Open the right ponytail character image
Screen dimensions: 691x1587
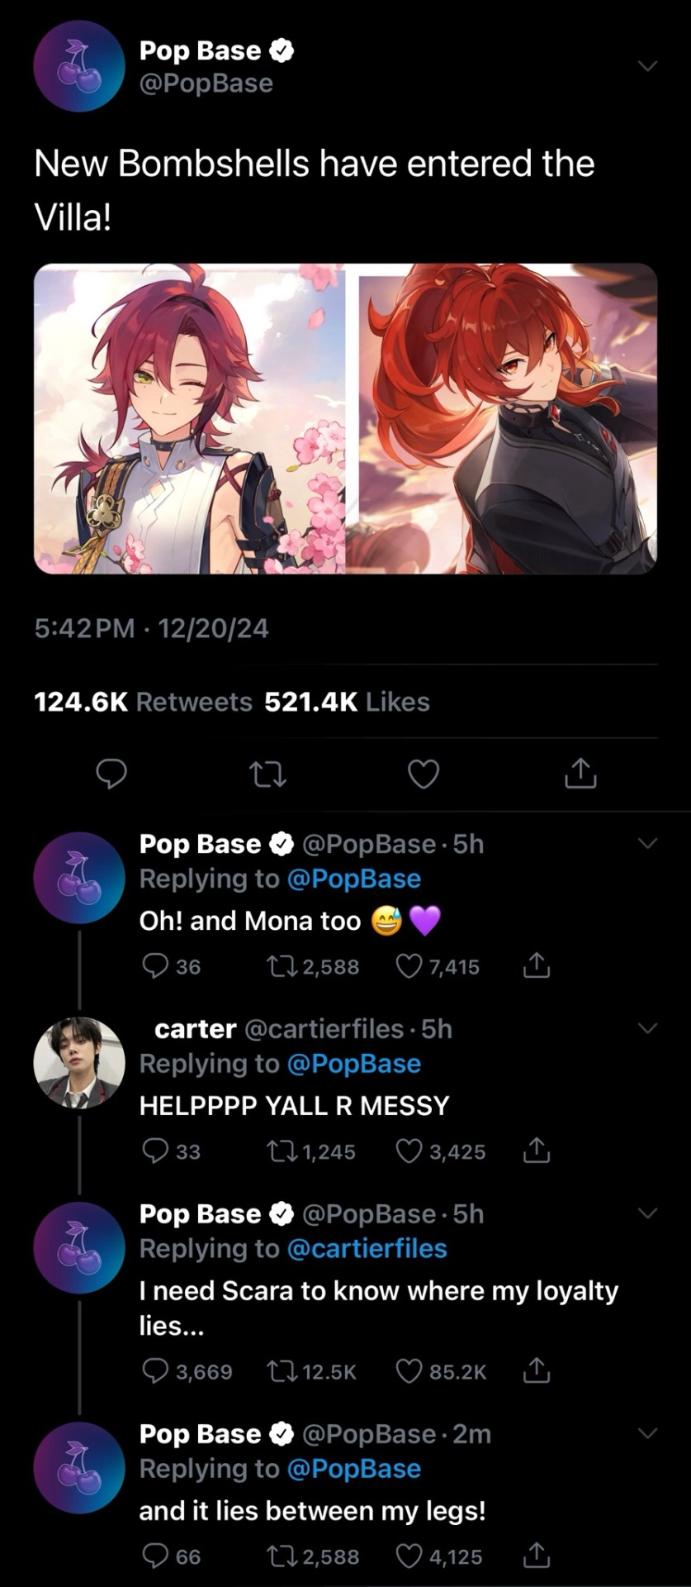(508, 418)
